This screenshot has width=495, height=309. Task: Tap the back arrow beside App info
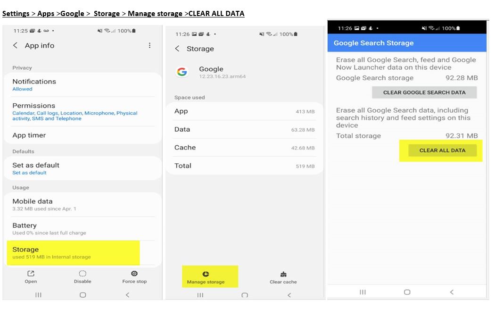pyautogui.click(x=16, y=45)
